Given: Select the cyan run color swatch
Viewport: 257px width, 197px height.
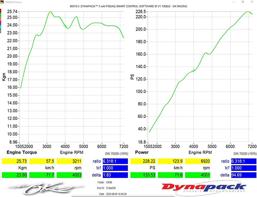Looking at the screenshot, I should (1, 27).
